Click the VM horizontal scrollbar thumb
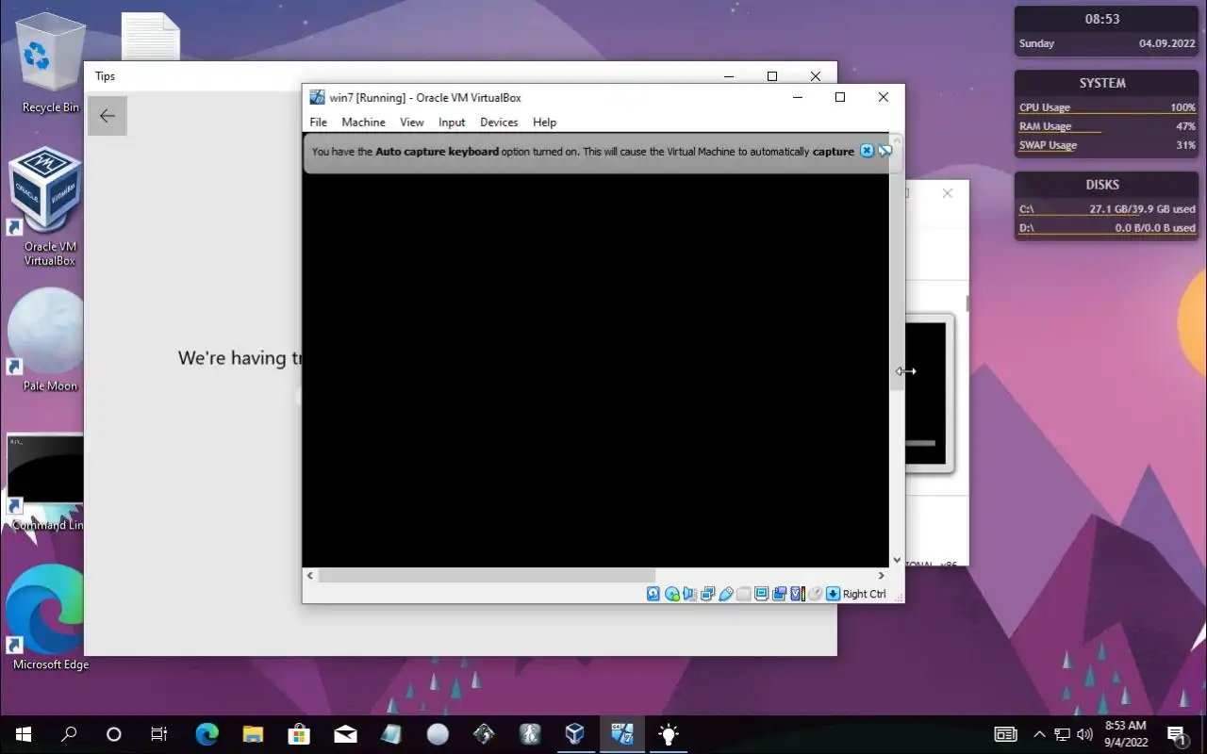 coord(487,575)
